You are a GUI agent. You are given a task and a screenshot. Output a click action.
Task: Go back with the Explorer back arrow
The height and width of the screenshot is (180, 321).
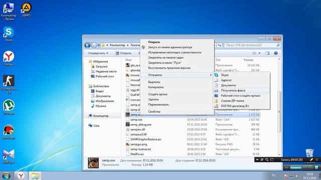pos(87,45)
